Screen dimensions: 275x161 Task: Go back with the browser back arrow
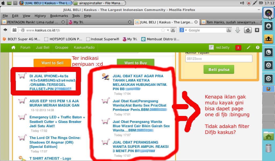point(5,30)
